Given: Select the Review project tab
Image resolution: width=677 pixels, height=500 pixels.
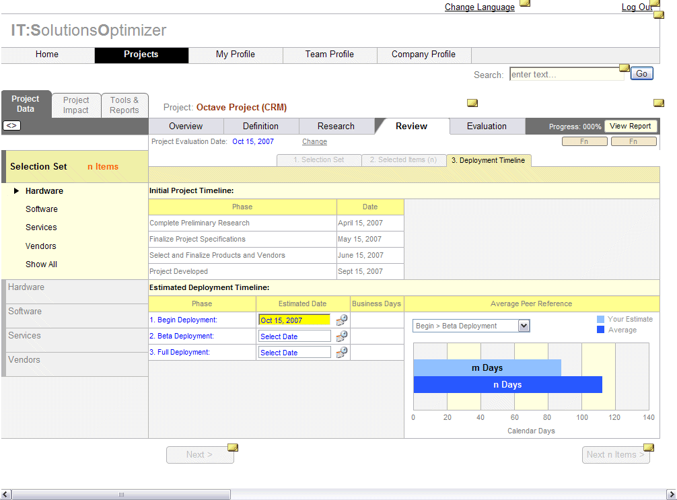Looking at the screenshot, I should pos(411,126).
